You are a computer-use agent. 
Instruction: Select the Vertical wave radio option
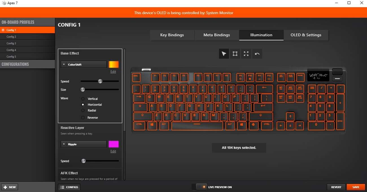click(x=83, y=99)
